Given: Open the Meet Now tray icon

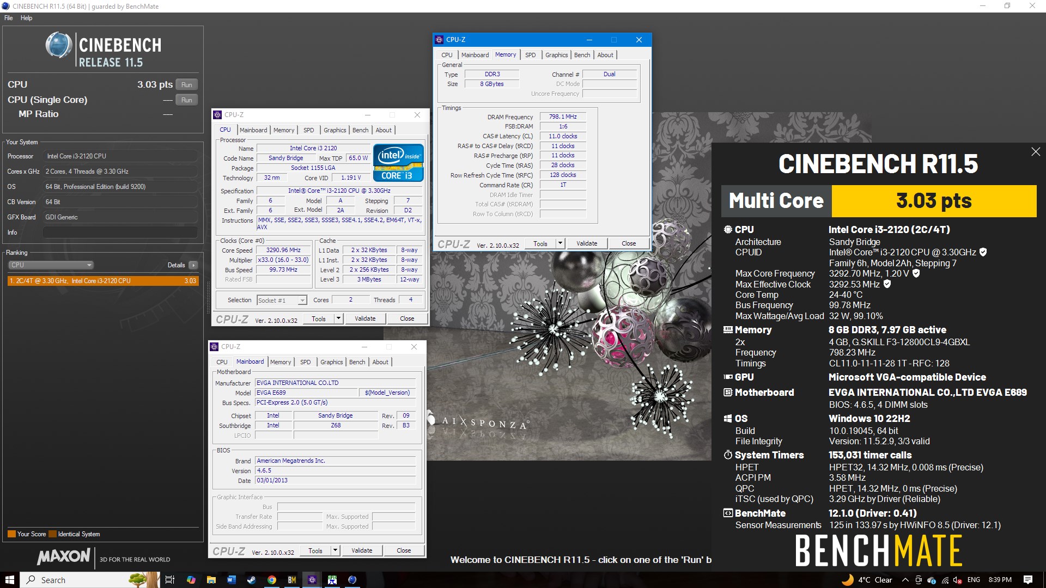Looking at the screenshot, I should pyautogui.click(x=919, y=580).
